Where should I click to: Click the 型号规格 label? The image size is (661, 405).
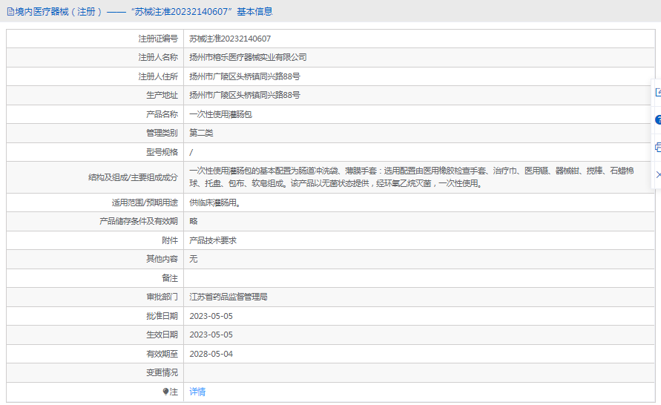coord(162,152)
